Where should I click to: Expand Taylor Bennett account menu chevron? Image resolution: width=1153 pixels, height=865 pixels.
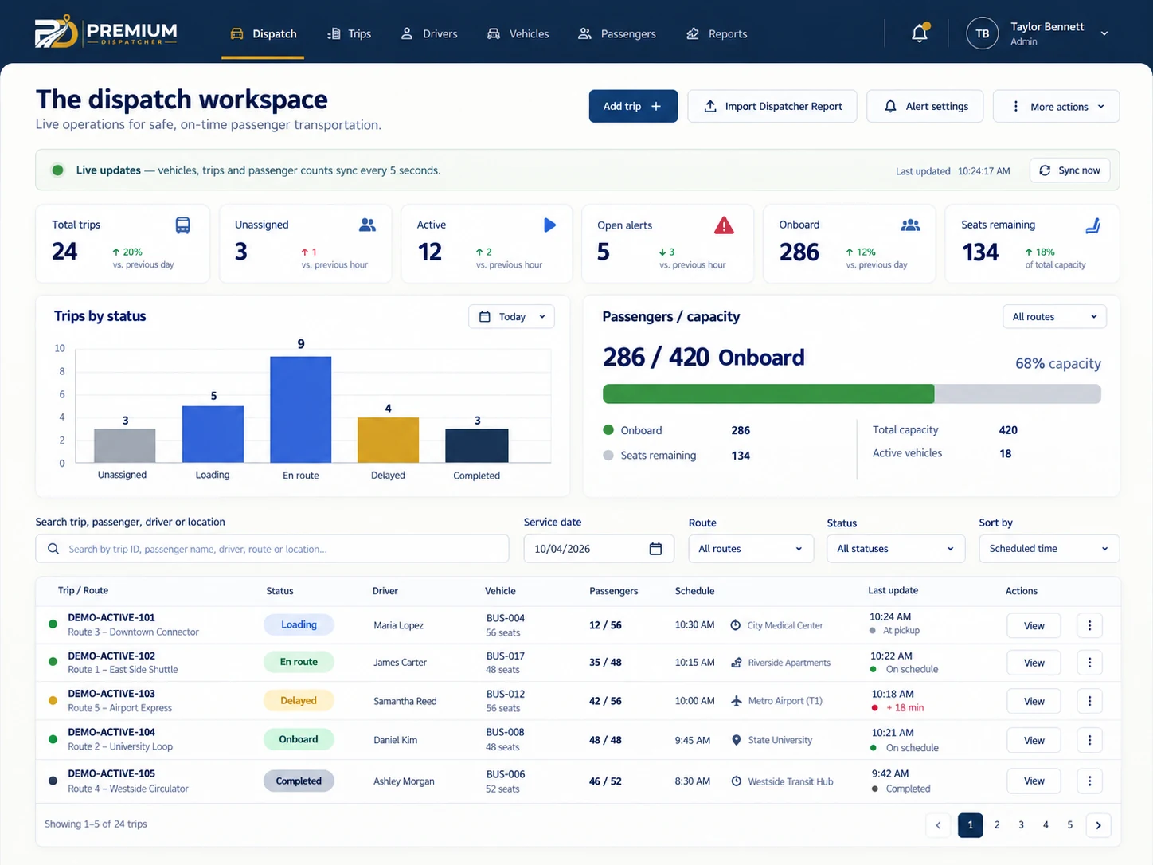[1104, 33]
